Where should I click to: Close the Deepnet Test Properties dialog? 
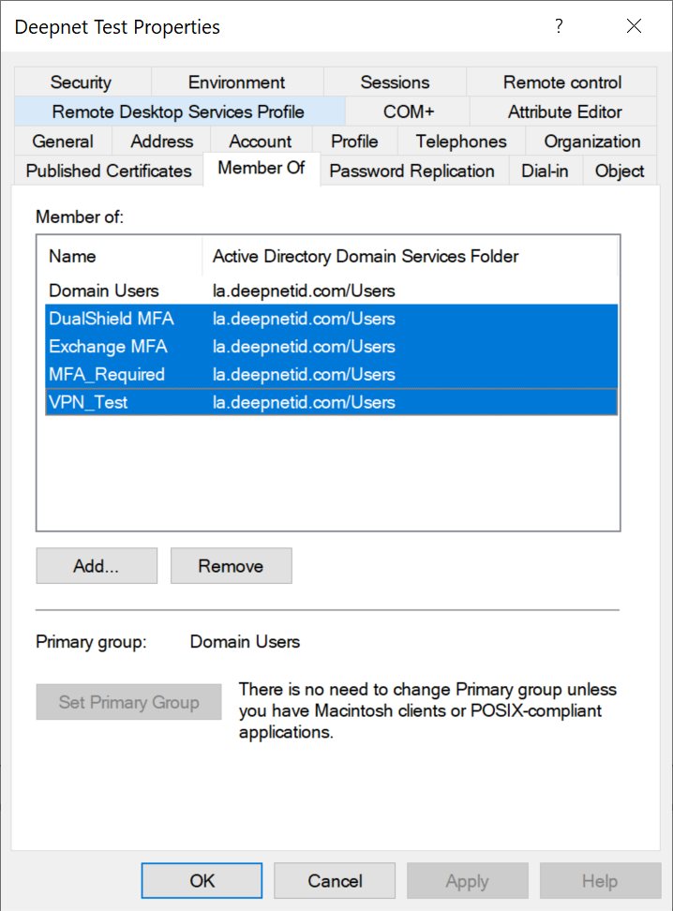[x=634, y=26]
